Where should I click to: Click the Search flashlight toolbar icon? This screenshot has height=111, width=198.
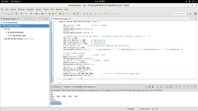pyautogui.click(x=67, y=14)
